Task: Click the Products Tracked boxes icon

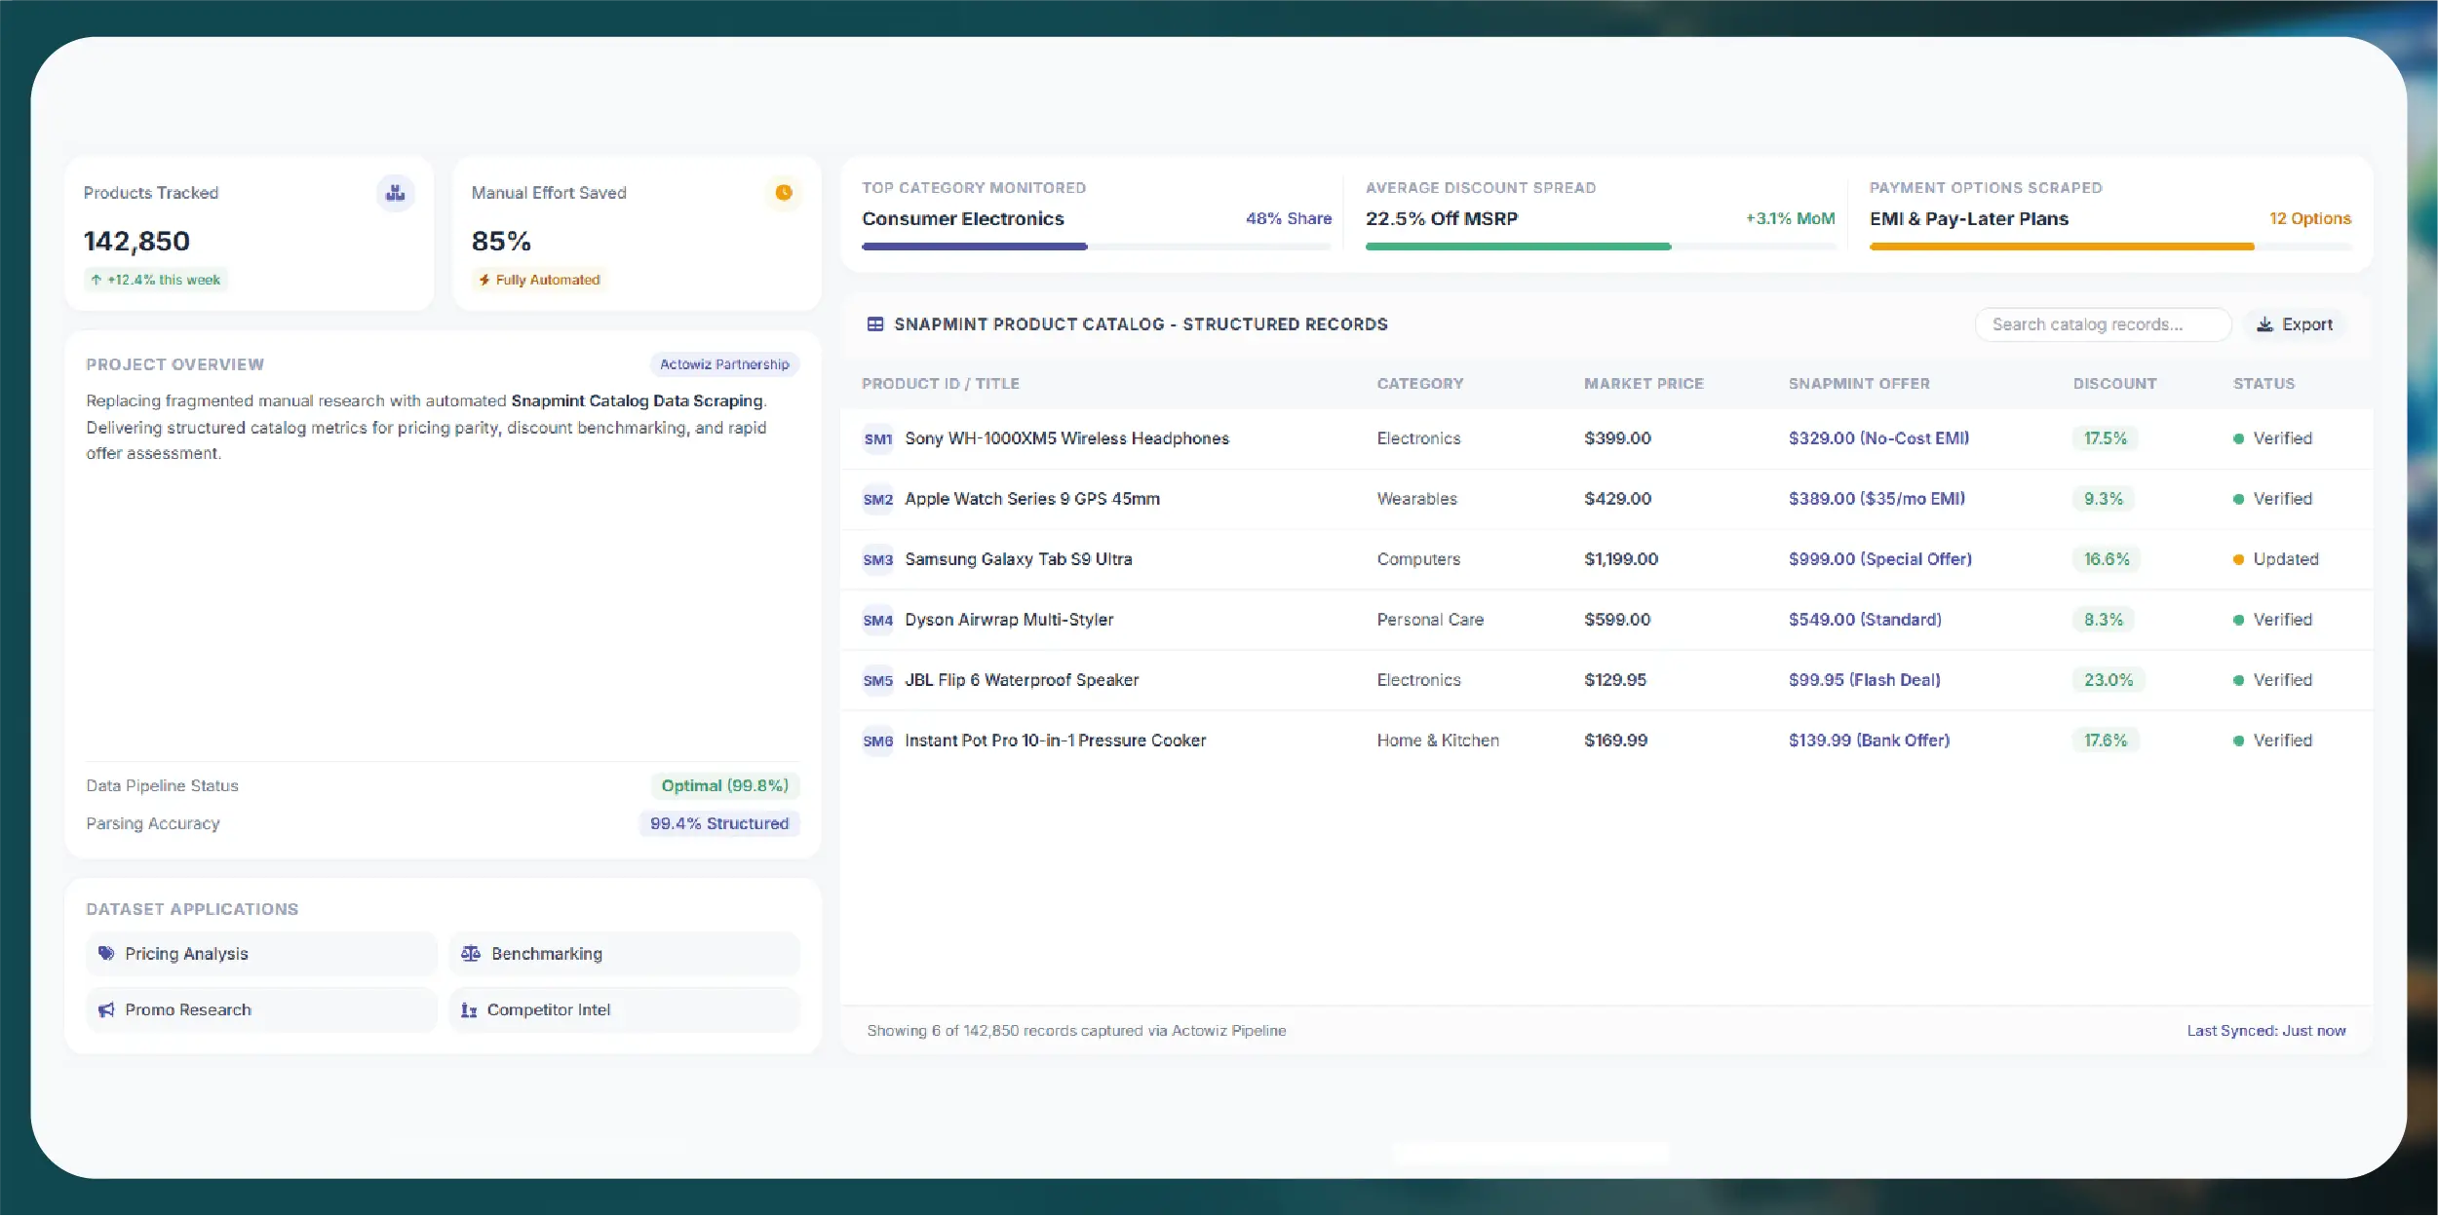Action: 395,193
